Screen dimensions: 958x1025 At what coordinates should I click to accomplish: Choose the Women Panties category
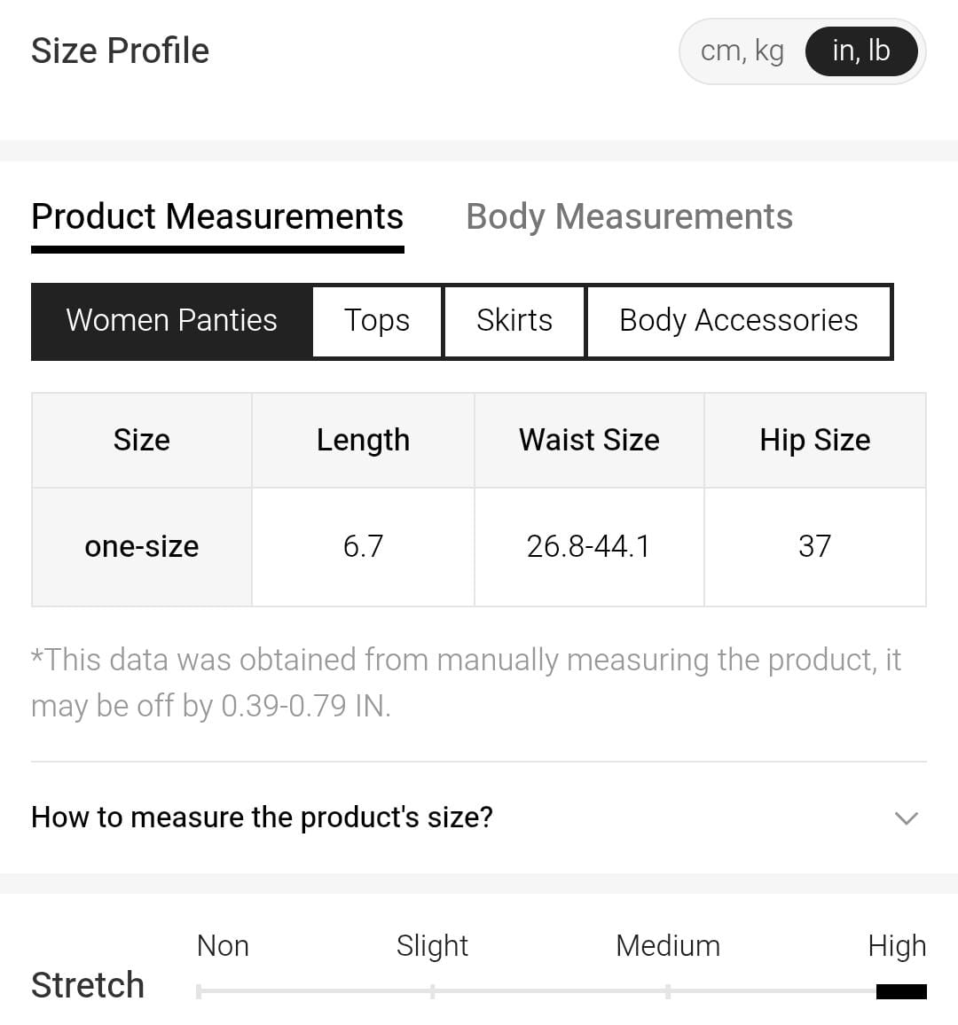[172, 321]
